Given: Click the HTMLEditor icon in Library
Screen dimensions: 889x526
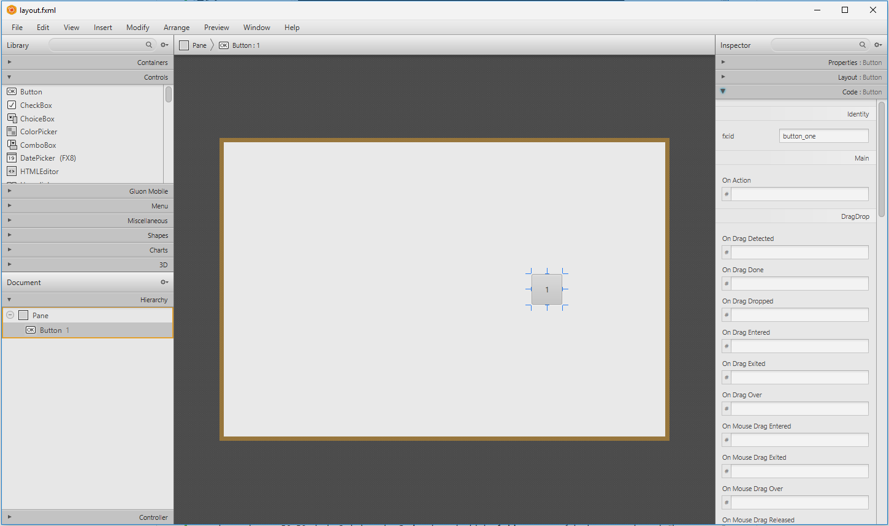Looking at the screenshot, I should [12, 171].
